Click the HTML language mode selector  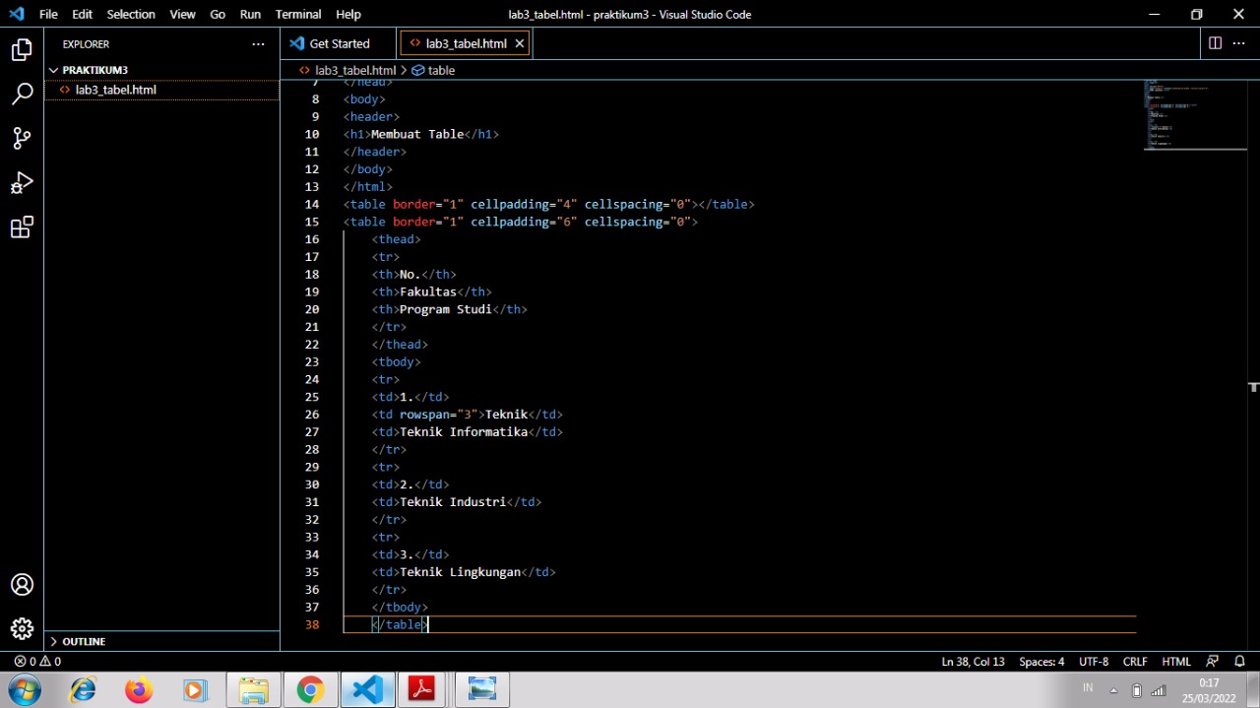(1176, 661)
